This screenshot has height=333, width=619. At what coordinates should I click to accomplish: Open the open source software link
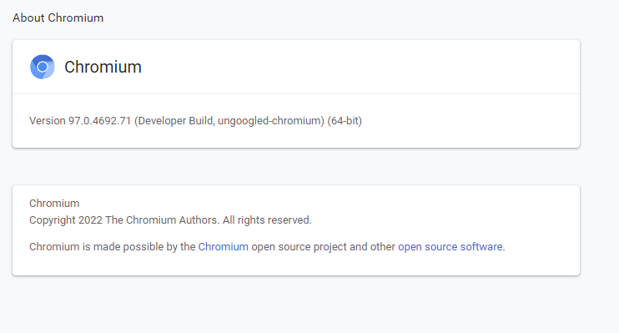pos(450,246)
